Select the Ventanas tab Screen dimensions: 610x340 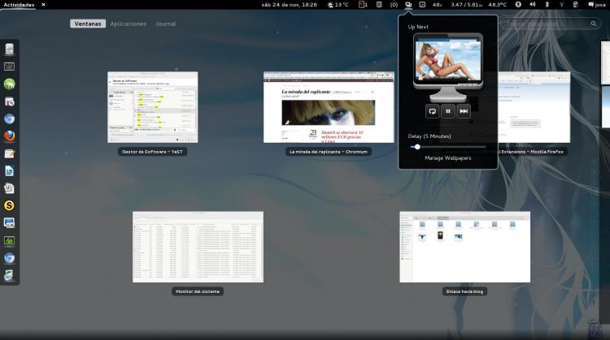click(87, 24)
